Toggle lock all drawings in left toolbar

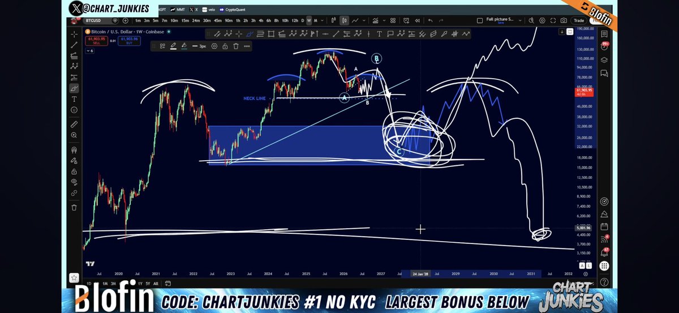click(x=74, y=171)
